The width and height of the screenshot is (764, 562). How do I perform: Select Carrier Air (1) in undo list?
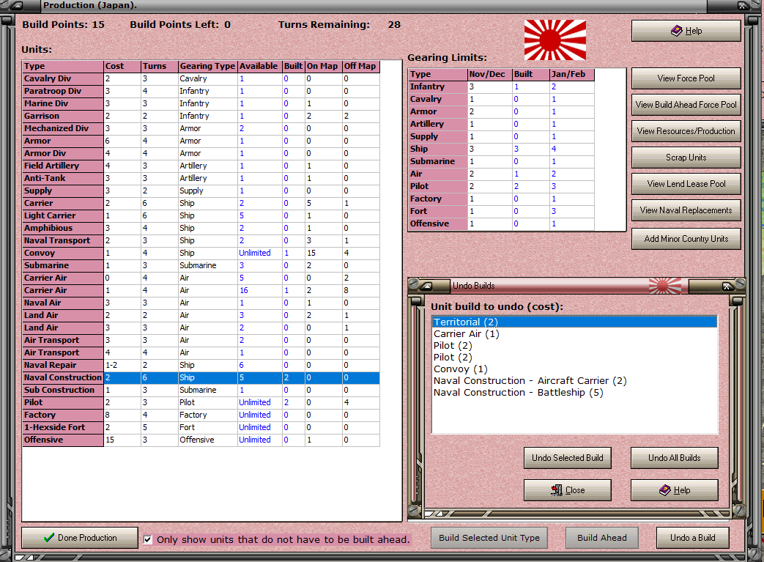[574, 334]
